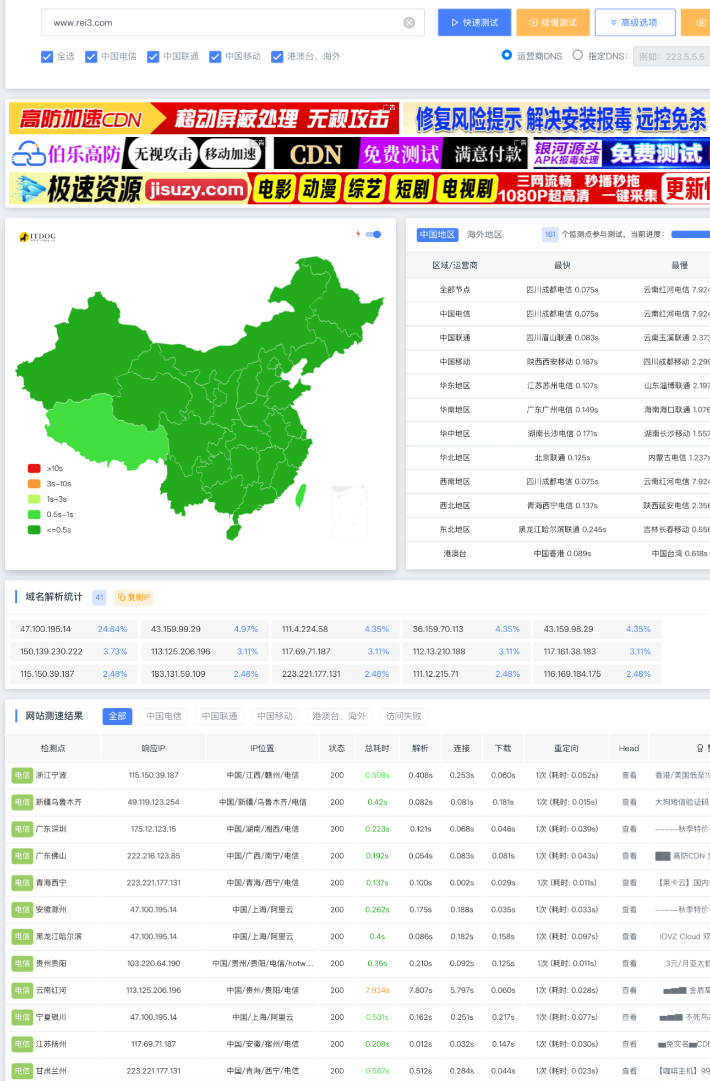Show the 访问失败 failed results tab
Viewport: 710px width, 1081px height.
(403, 716)
